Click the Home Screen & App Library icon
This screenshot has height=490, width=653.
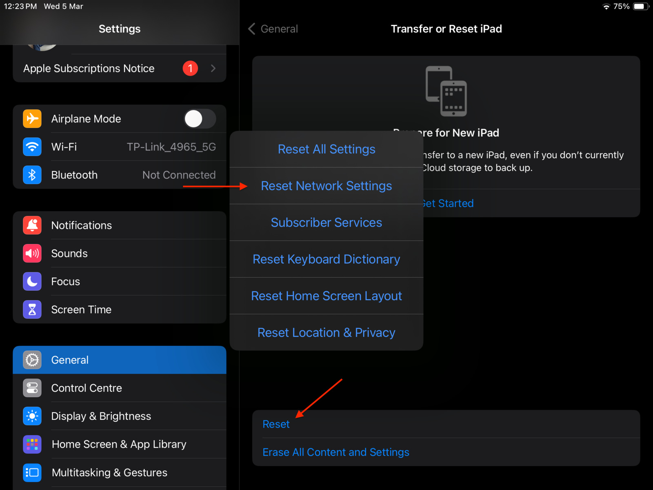pos(32,444)
